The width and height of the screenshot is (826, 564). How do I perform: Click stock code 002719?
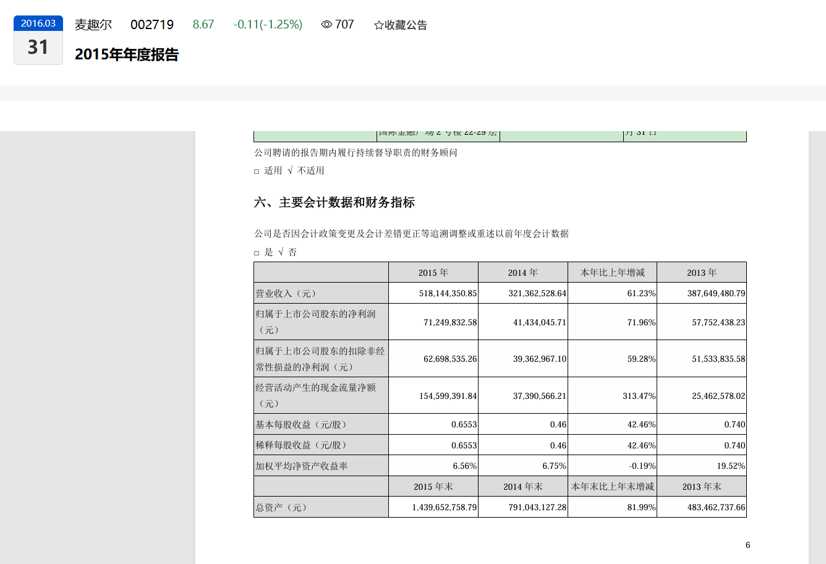152,25
